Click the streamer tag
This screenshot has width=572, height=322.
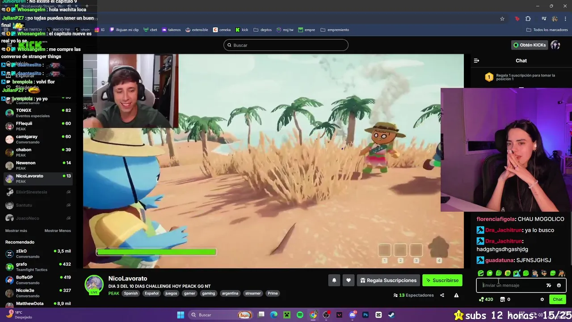tap(253, 293)
